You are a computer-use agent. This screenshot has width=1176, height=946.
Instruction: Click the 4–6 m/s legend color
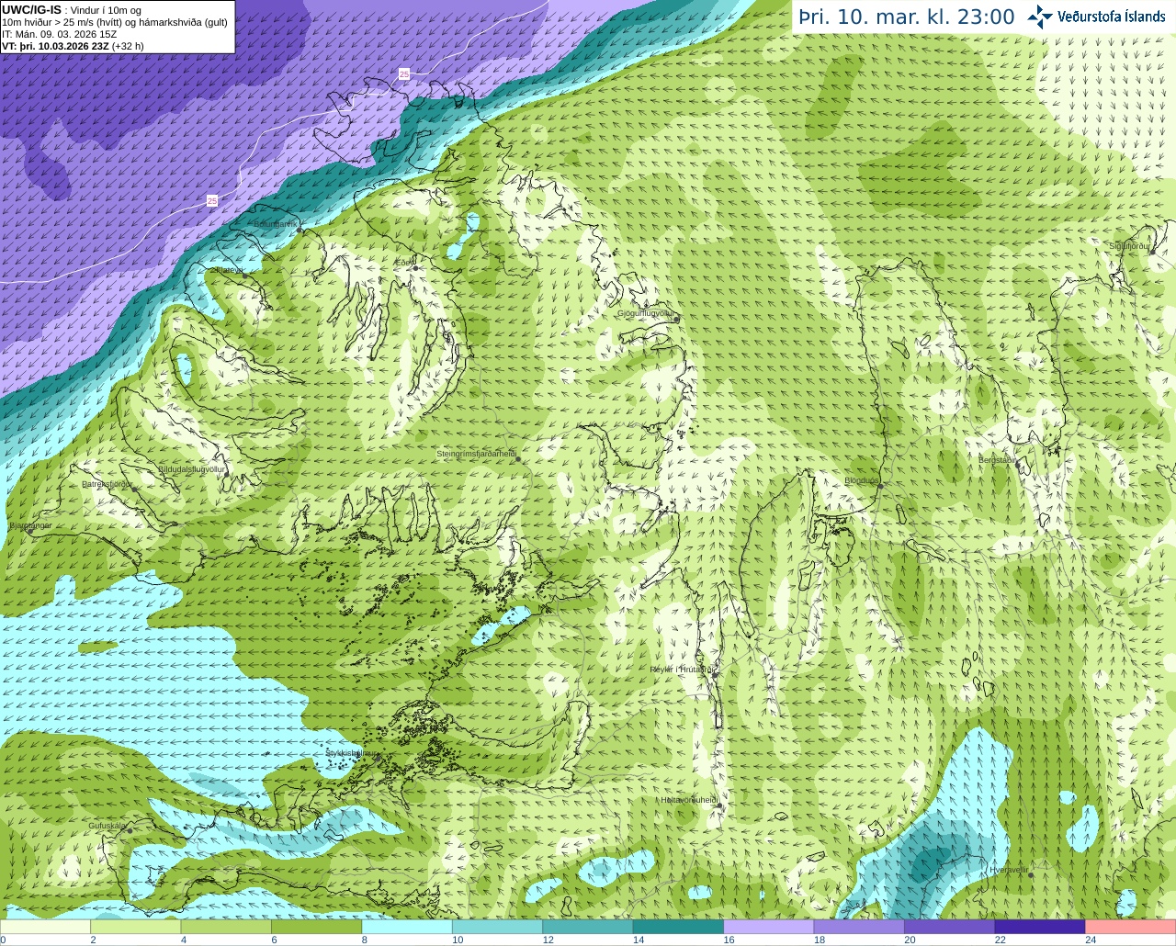228,927
